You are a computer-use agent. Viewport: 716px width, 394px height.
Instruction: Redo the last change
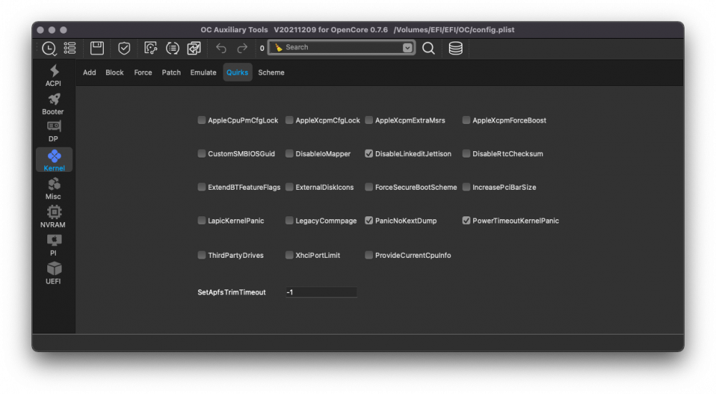click(242, 48)
